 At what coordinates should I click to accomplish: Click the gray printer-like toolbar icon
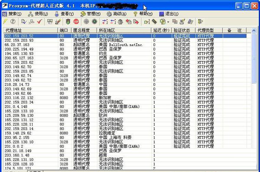click(x=120, y=22)
